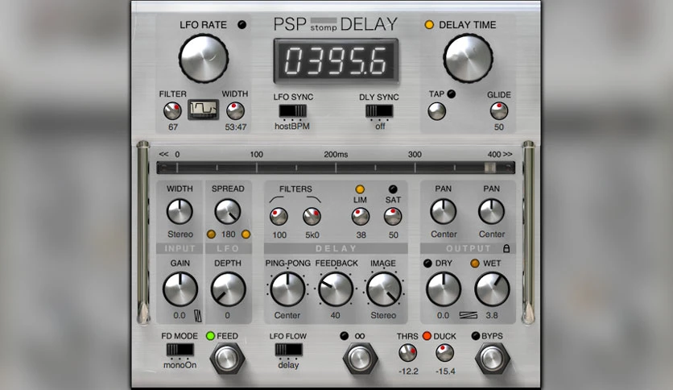Image resolution: width=673 pixels, height=390 pixels.
Task: Toggle the WET output LED
Action: click(x=475, y=263)
